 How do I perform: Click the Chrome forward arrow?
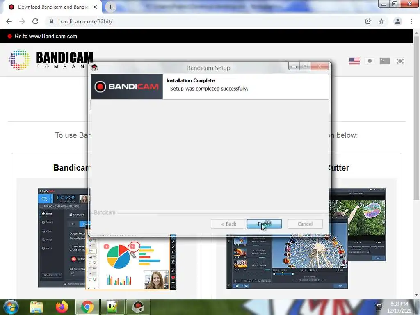pyautogui.click(x=22, y=21)
